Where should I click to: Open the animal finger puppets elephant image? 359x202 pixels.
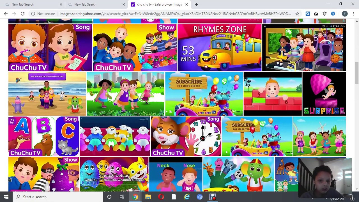click(238, 174)
